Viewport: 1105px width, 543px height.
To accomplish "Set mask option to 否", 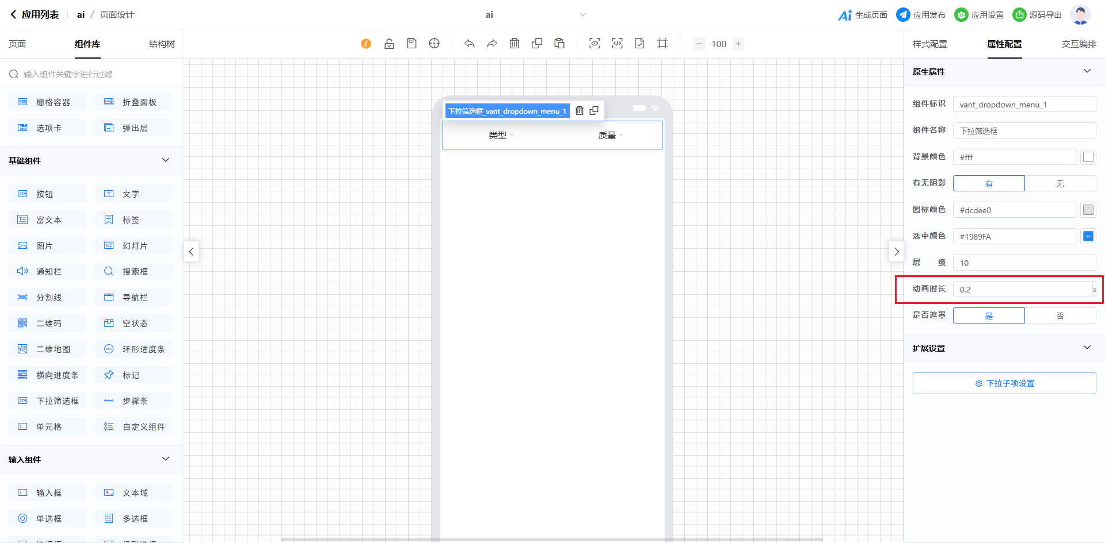I will point(1060,316).
